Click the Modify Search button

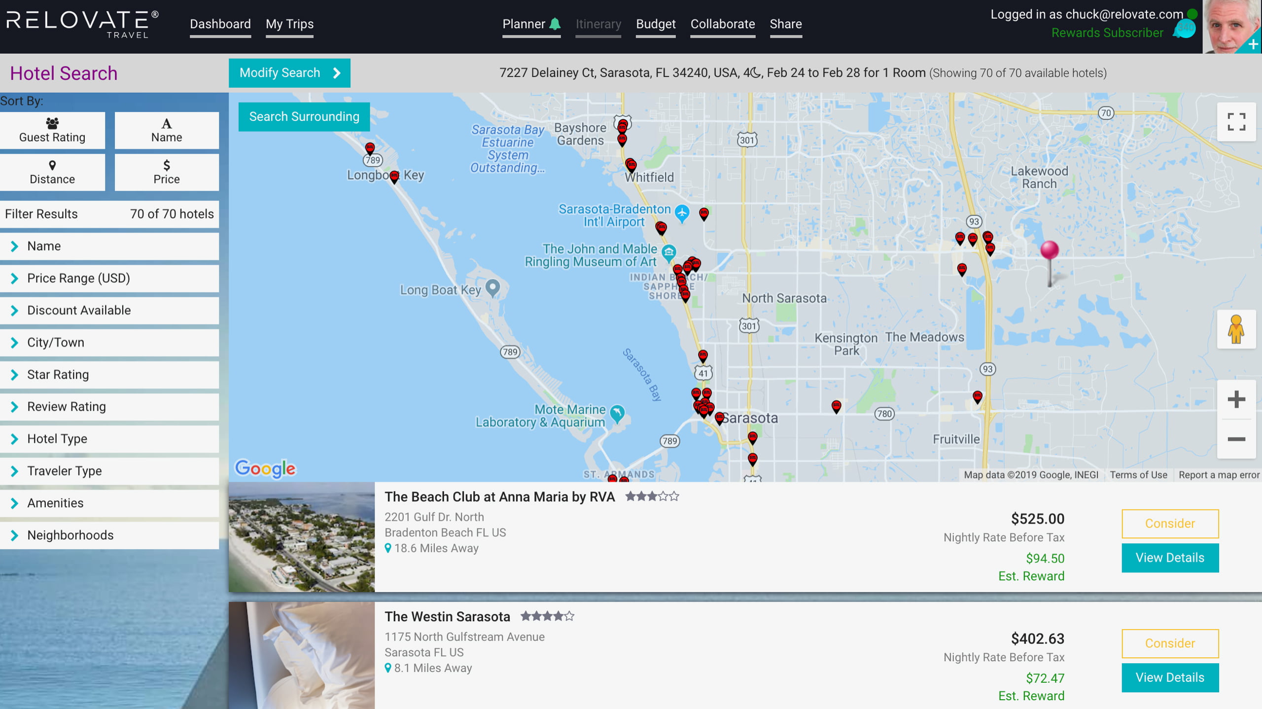coord(289,73)
